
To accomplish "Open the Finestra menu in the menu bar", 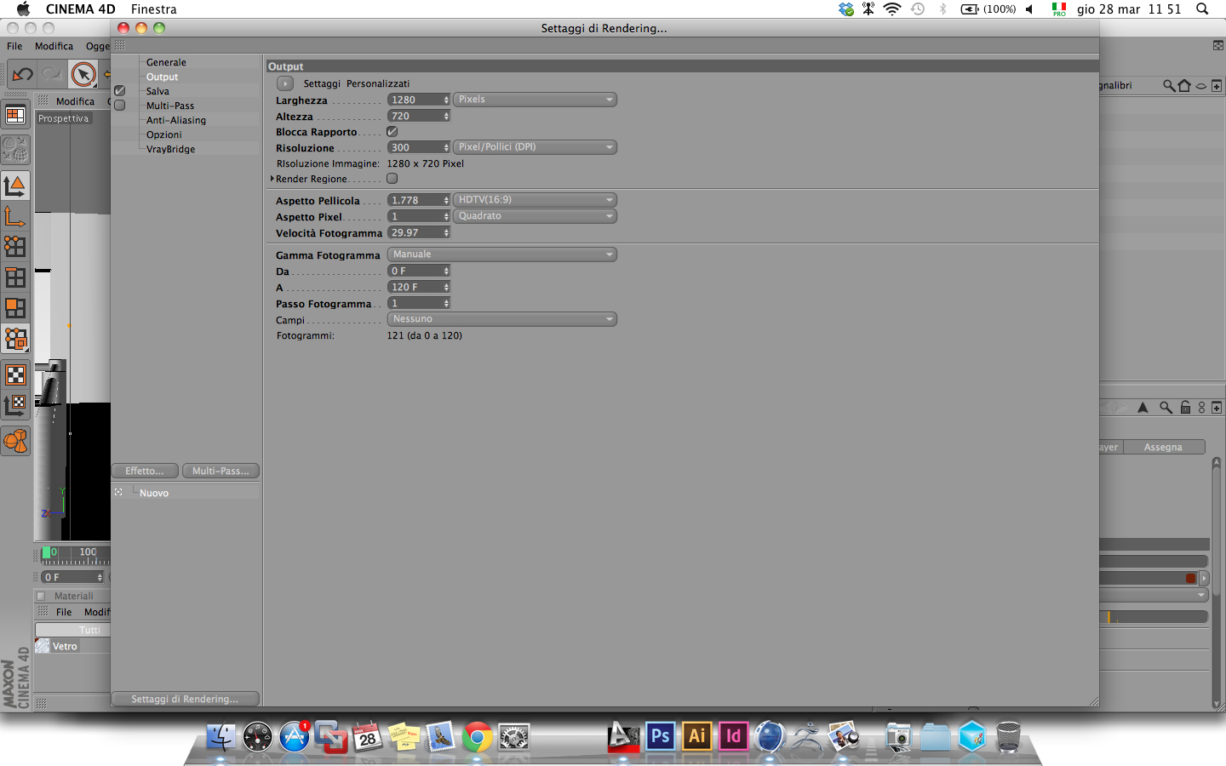I will [154, 9].
